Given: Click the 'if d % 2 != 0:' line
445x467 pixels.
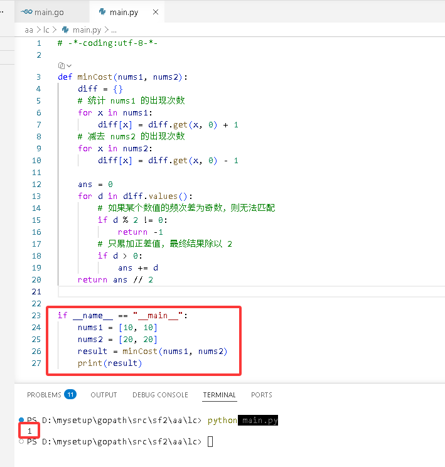Looking at the screenshot, I should pyautogui.click(x=132, y=220).
